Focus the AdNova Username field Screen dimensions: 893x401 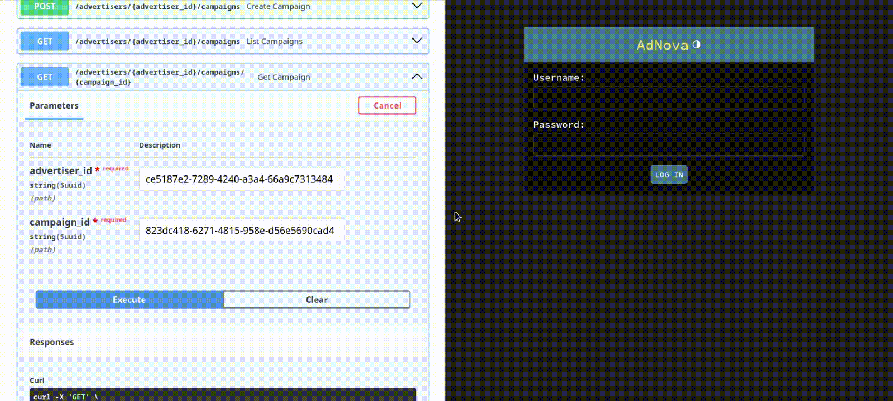pos(669,98)
